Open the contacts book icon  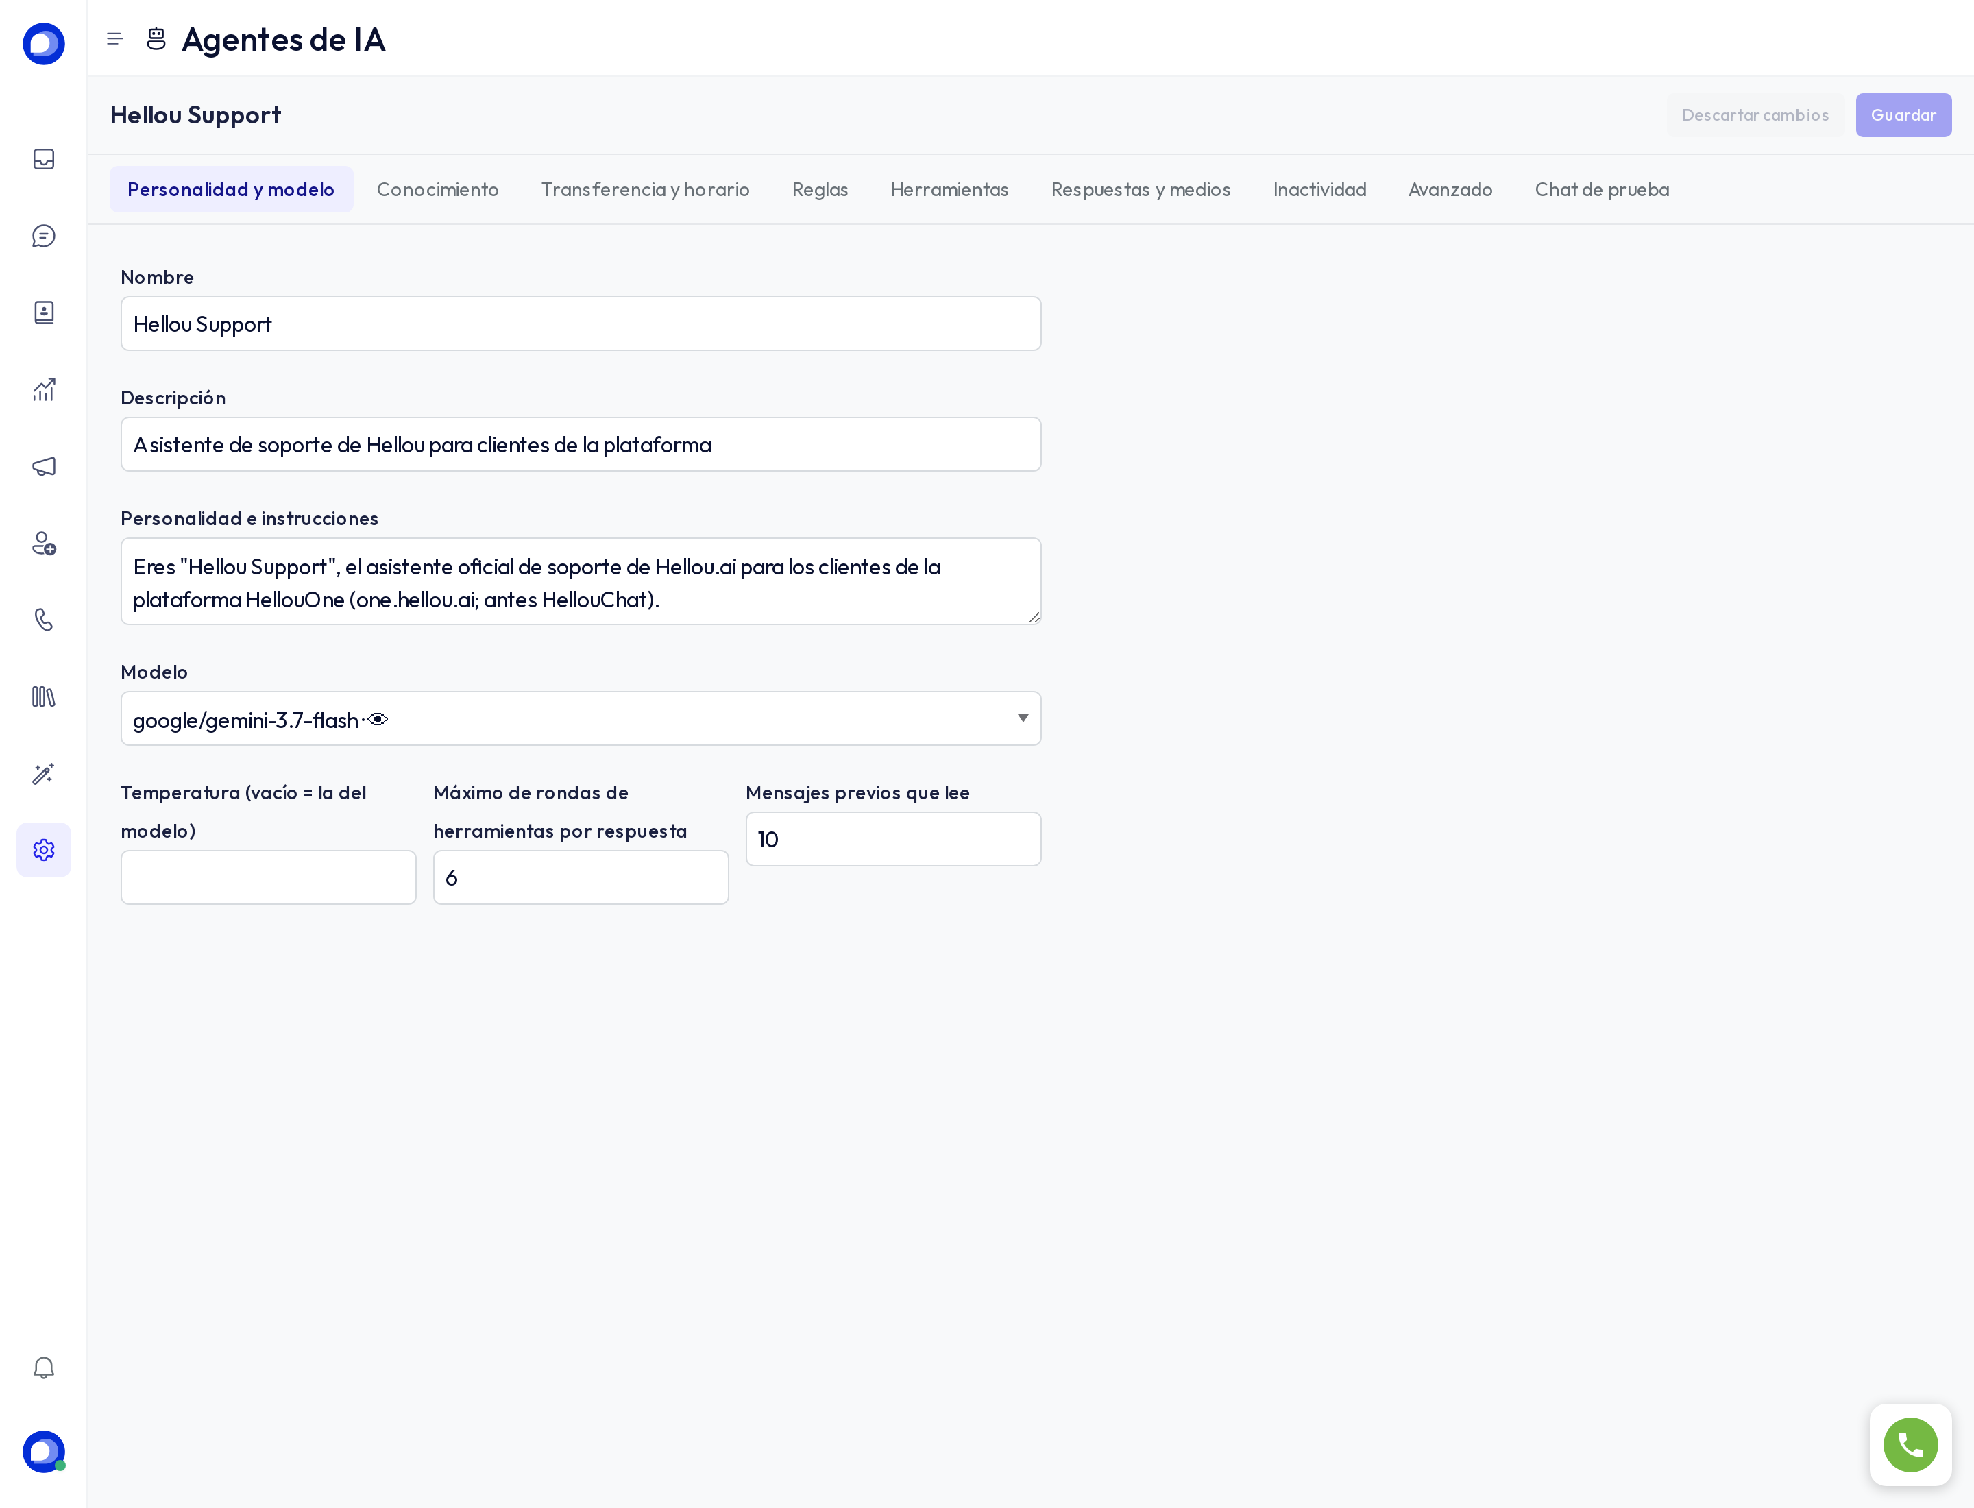pos(44,313)
